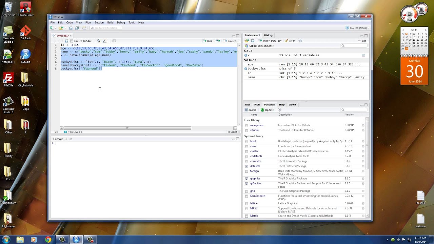The image size is (434, 244).
Task: Switch to the History tab
Action: click(x=268, y=35)
